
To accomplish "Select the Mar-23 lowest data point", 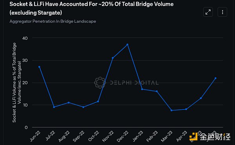I will click(172, 110).
